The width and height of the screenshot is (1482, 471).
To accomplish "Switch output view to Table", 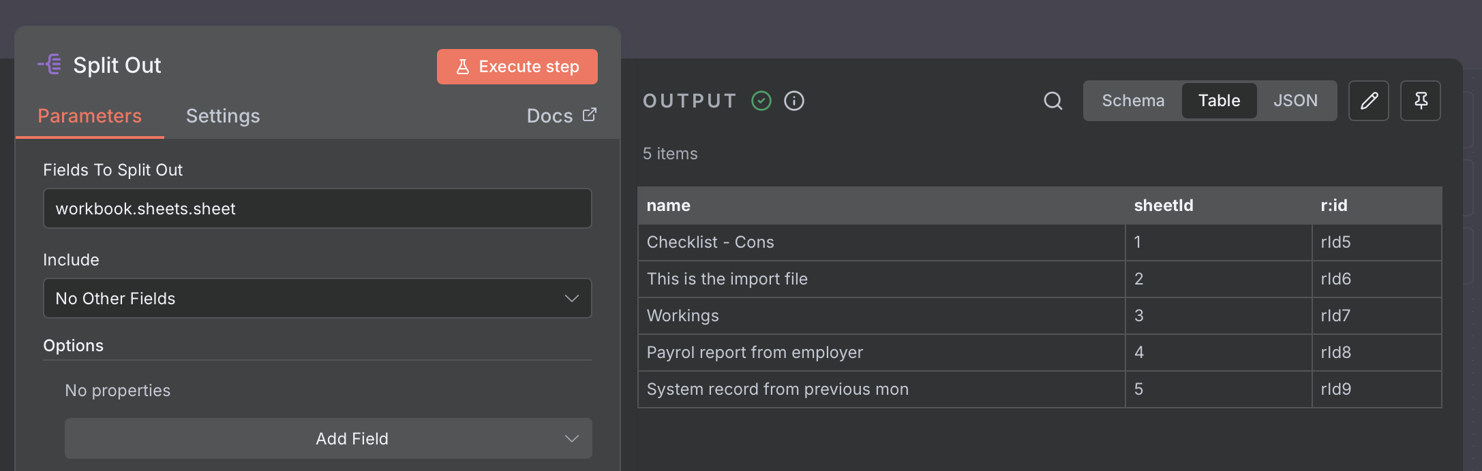I will (x=1219, y=101).
